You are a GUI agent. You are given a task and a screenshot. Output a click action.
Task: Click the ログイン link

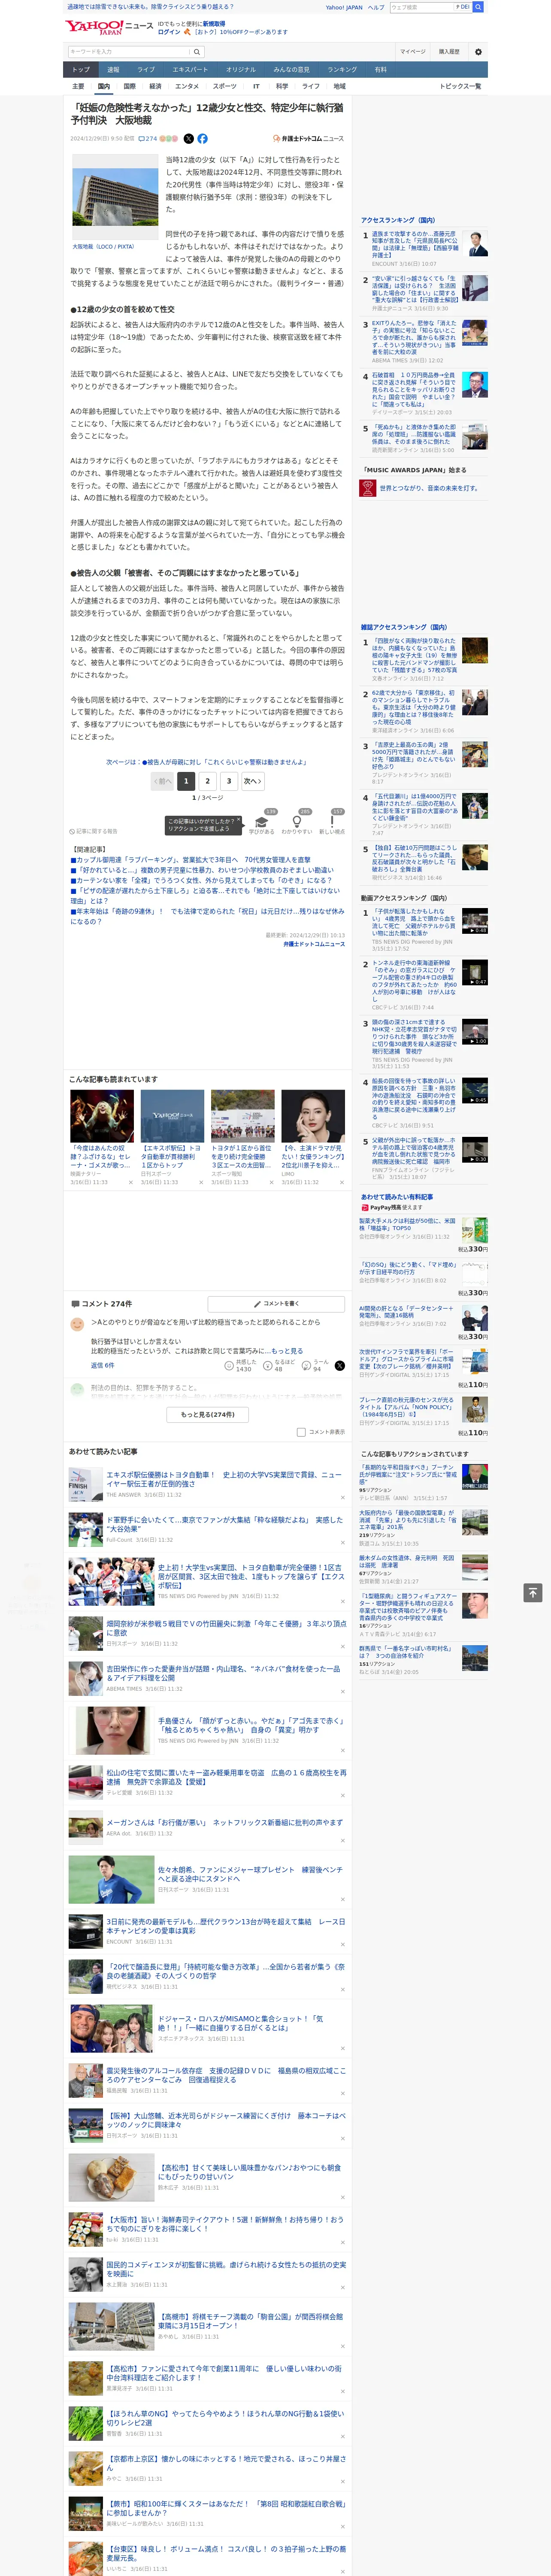tap(169, 32)
